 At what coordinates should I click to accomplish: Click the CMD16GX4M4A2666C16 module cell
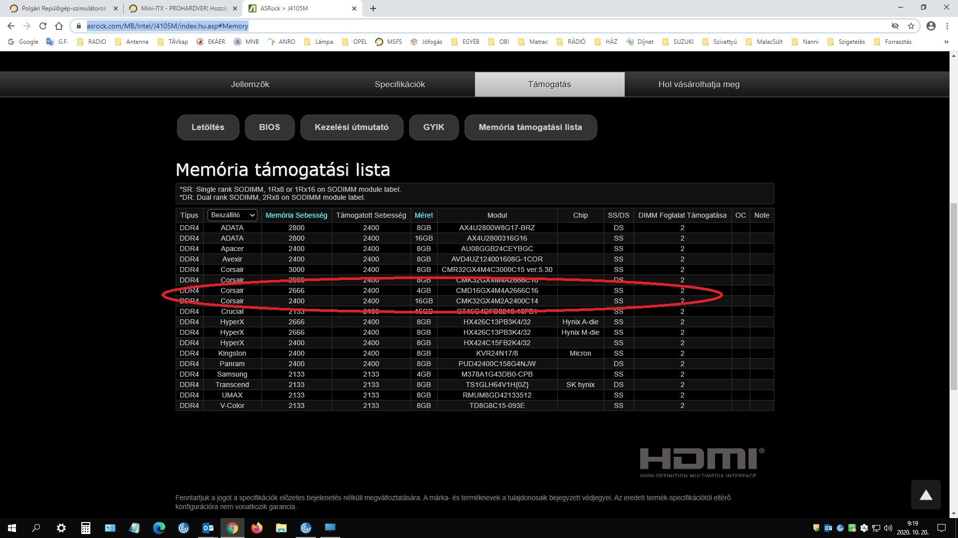click(x=497, y=290)
